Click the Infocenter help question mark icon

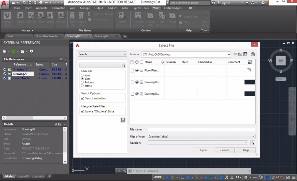click(263, 3)
